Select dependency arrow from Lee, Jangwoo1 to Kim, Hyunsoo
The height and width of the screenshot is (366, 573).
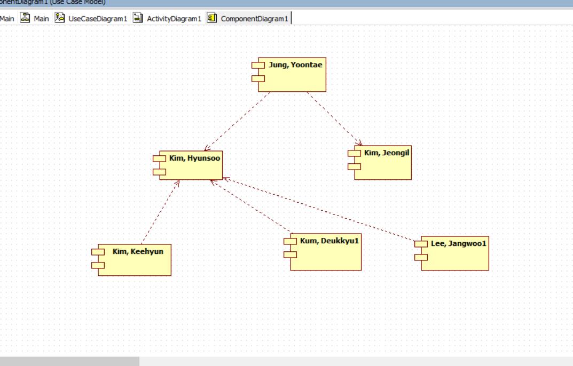pyautogui.click(x=319, y=210)
